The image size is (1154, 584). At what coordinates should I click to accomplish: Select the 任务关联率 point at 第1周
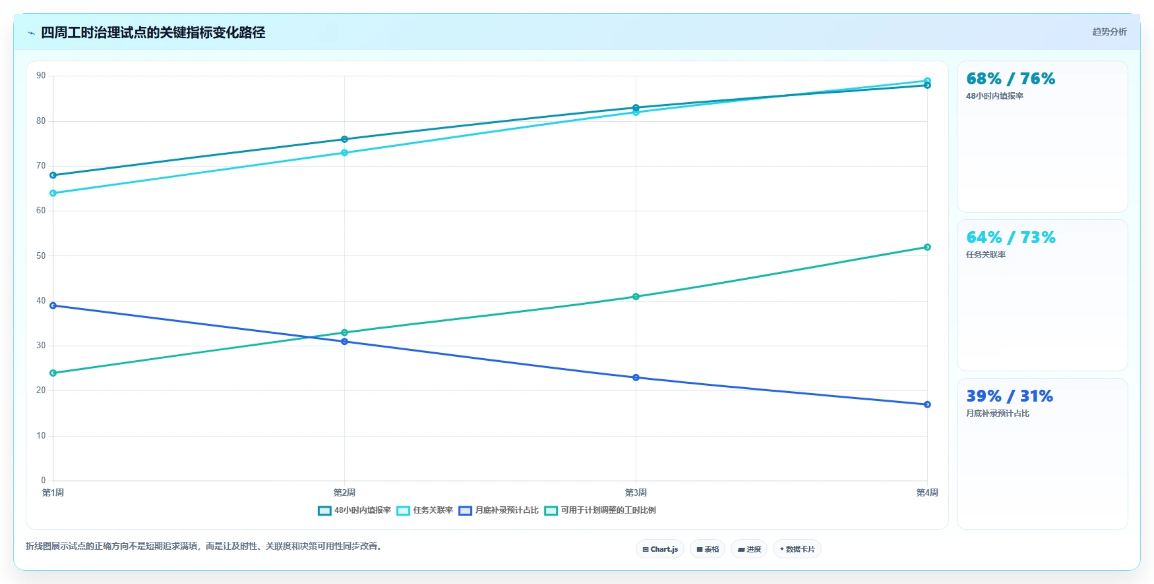(53, 194)
